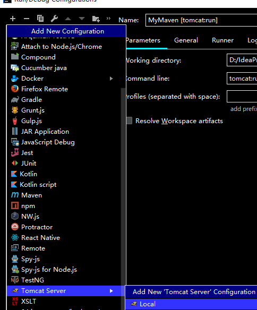Click the Firefox Remote icon
257x310 pixels.
click(x=15, y=89)
